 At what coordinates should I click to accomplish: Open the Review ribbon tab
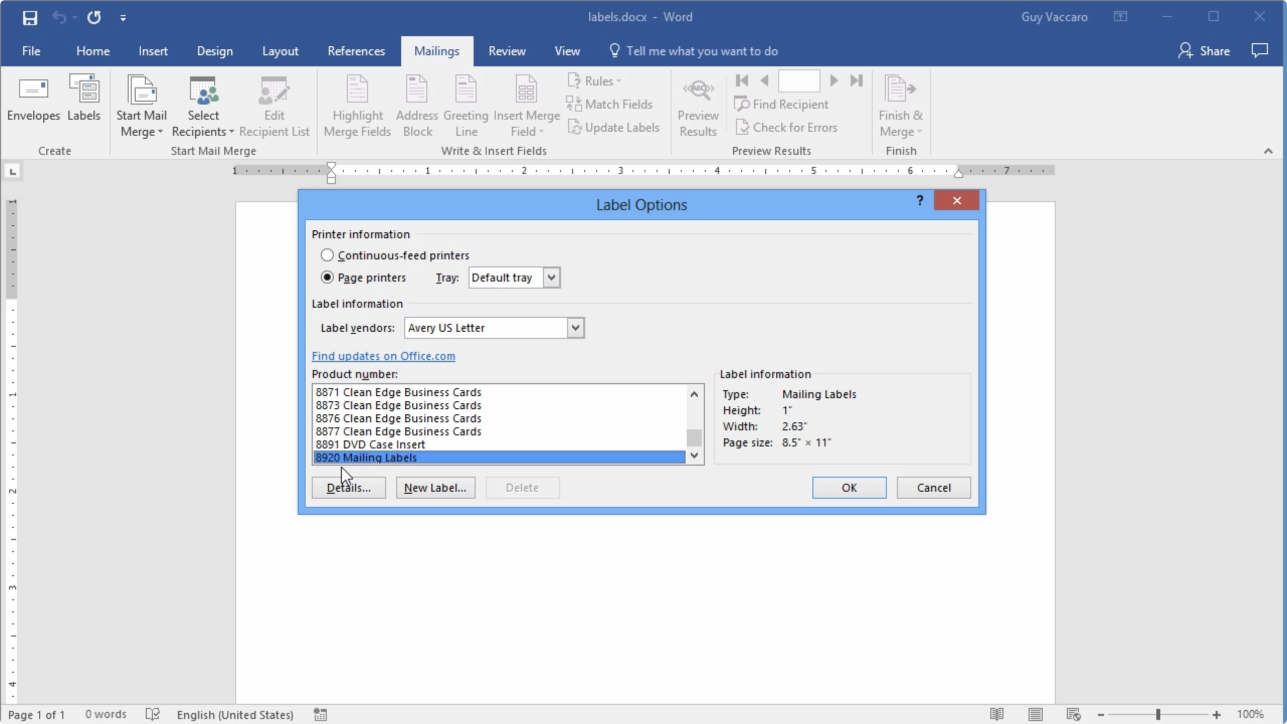507,50
